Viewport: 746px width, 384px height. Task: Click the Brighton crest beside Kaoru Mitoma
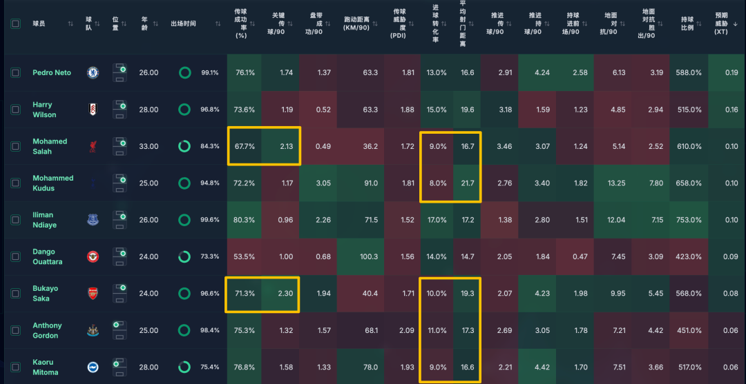[93, 367]
